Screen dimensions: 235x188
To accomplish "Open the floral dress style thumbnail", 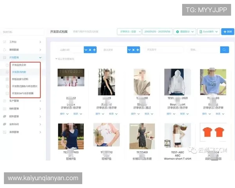I will 142,136.
